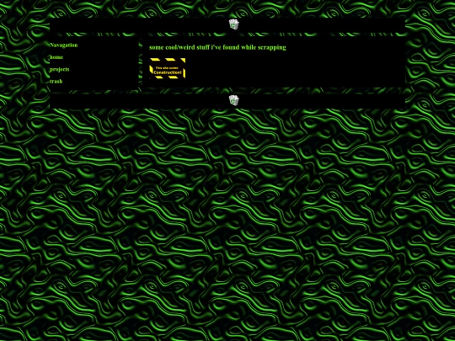Open the trash link in the navigation
Image resolution: width=455 pixels, height=341 pixels.
56,82
